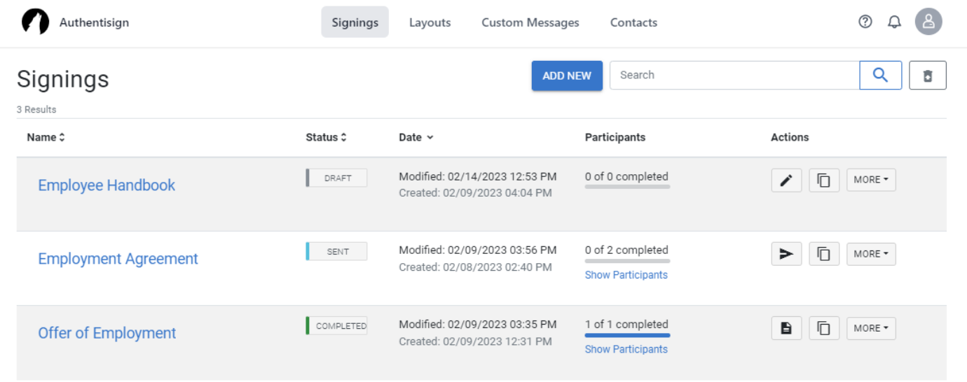This screenshot has width=967, height=382.
Task: Duplicate the Offer of Employment signing
Action: point(824,328)
